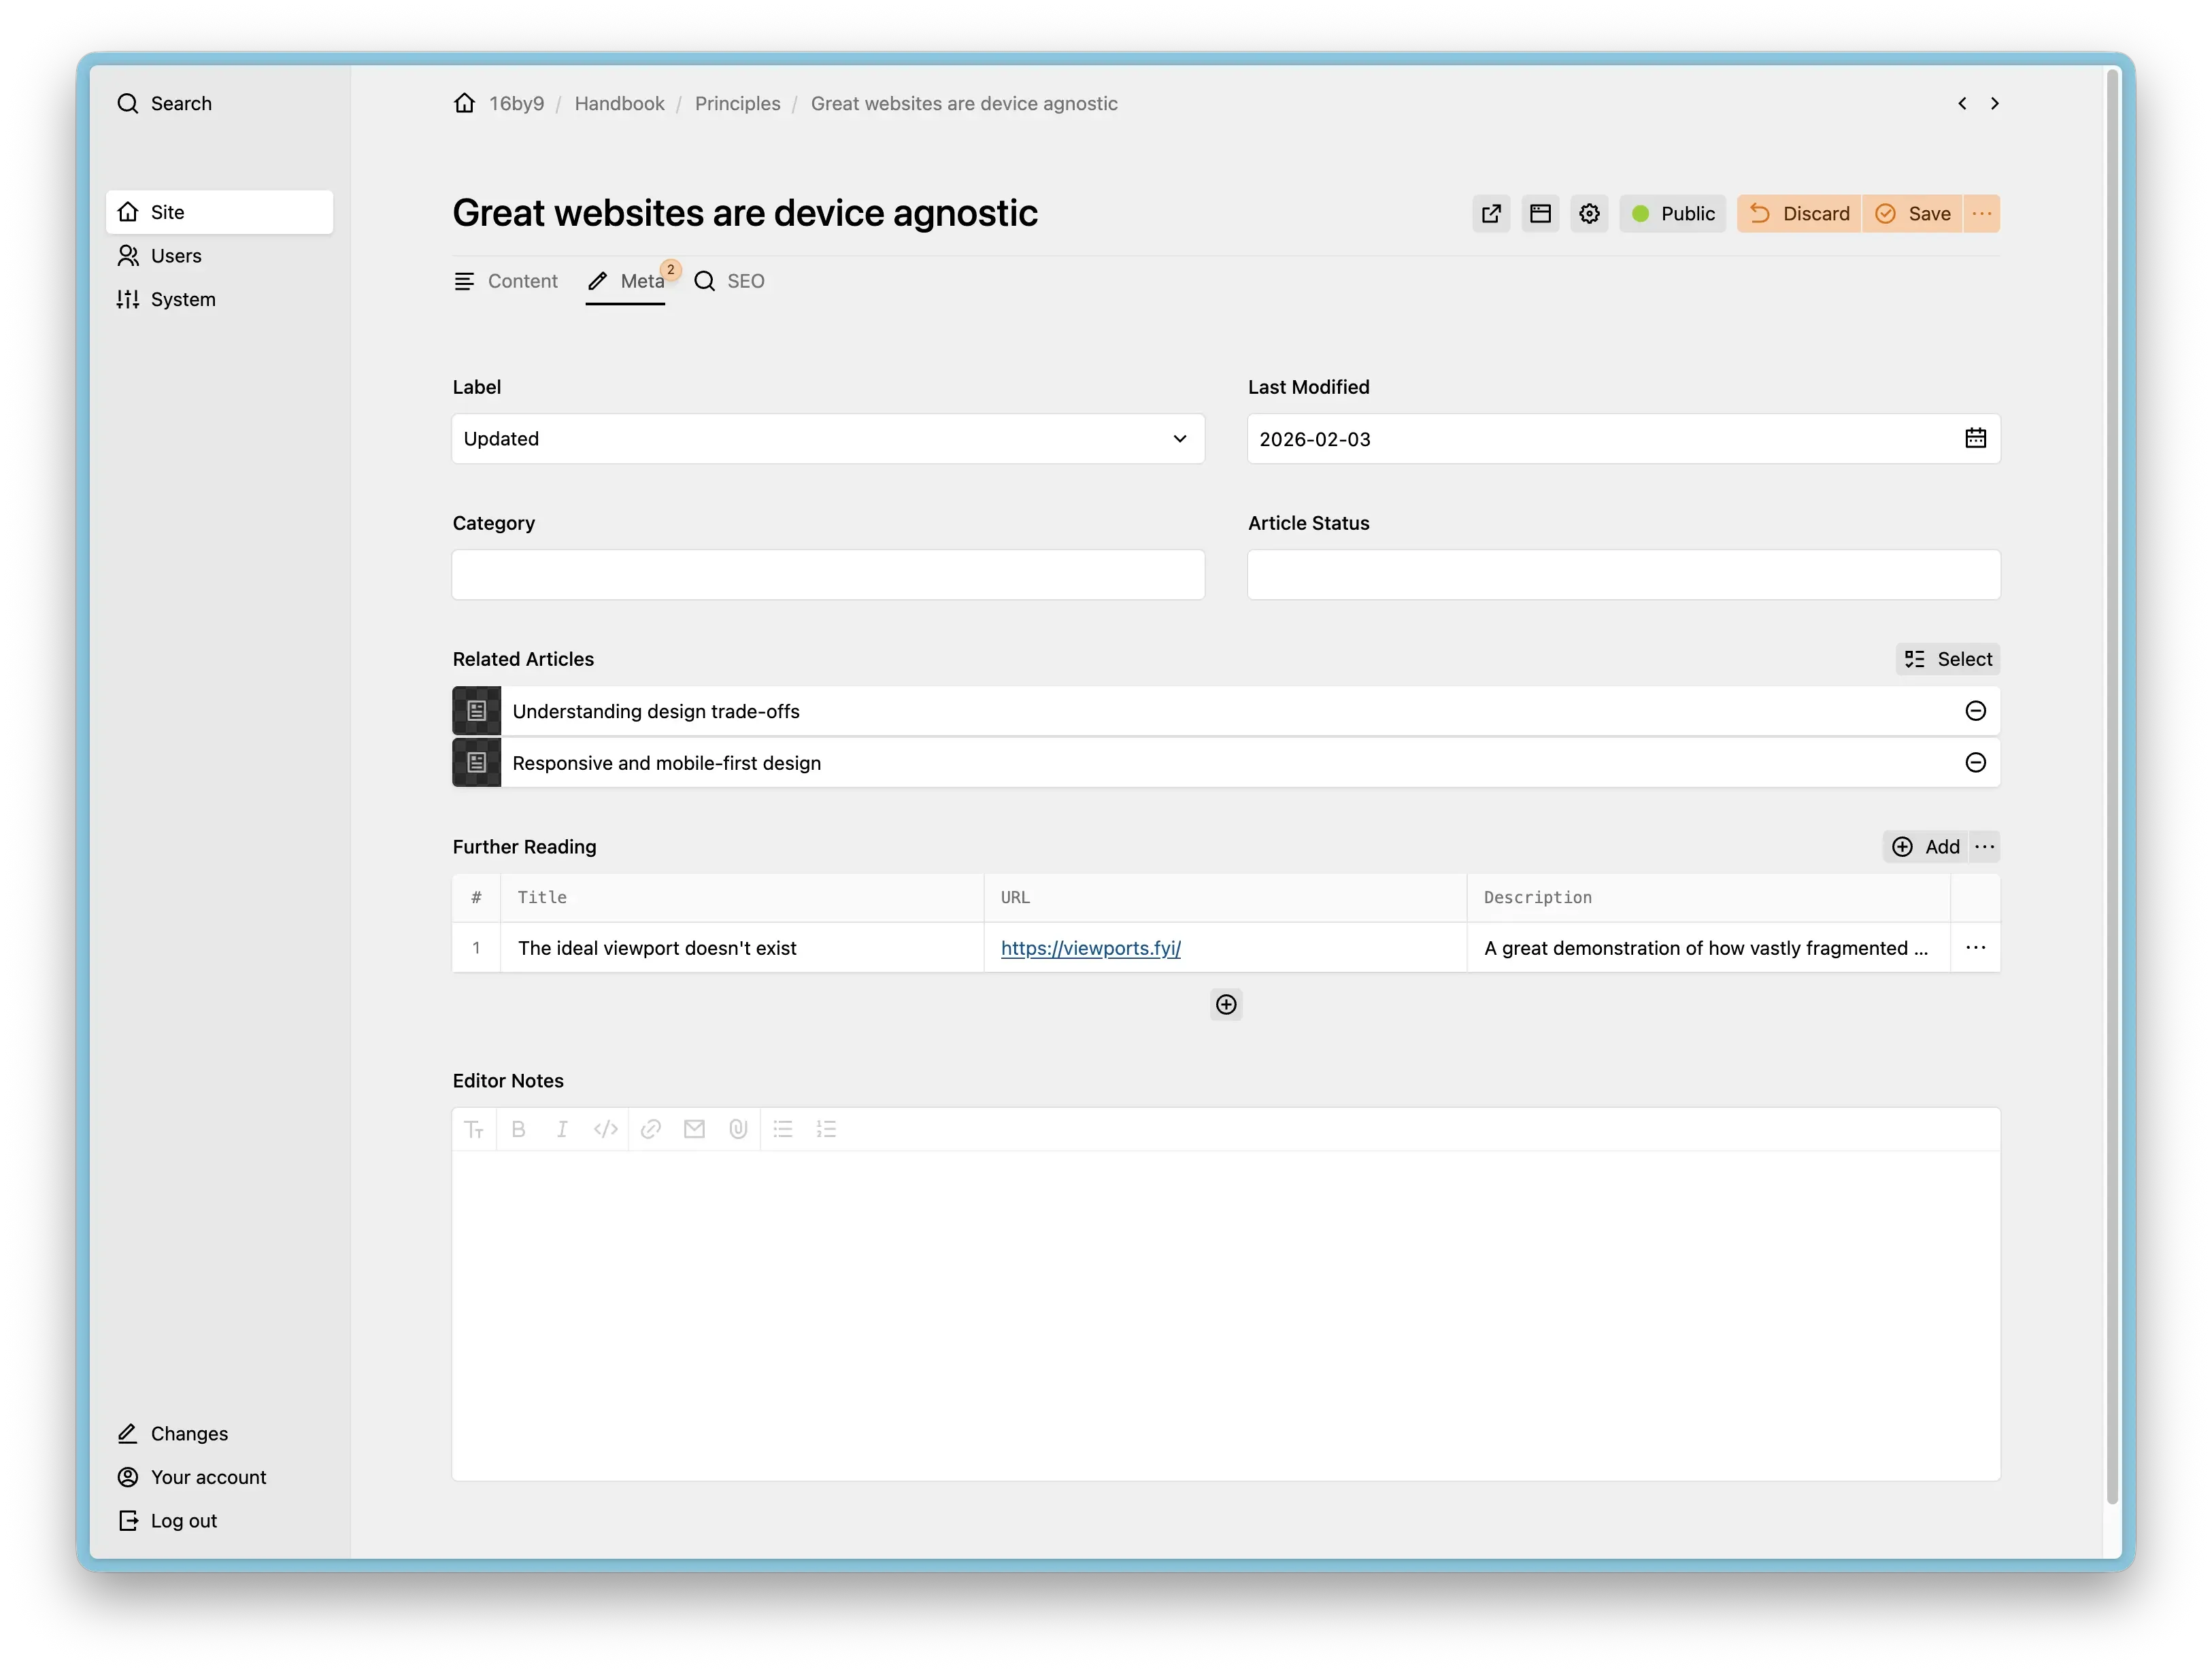Toggle bold in Editor Notes toolbar
The image size is (2212, 1673).
click(x=518, y=1129)
